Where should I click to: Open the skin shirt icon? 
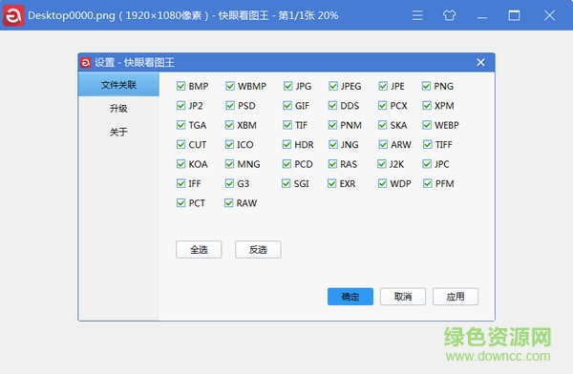449,15
